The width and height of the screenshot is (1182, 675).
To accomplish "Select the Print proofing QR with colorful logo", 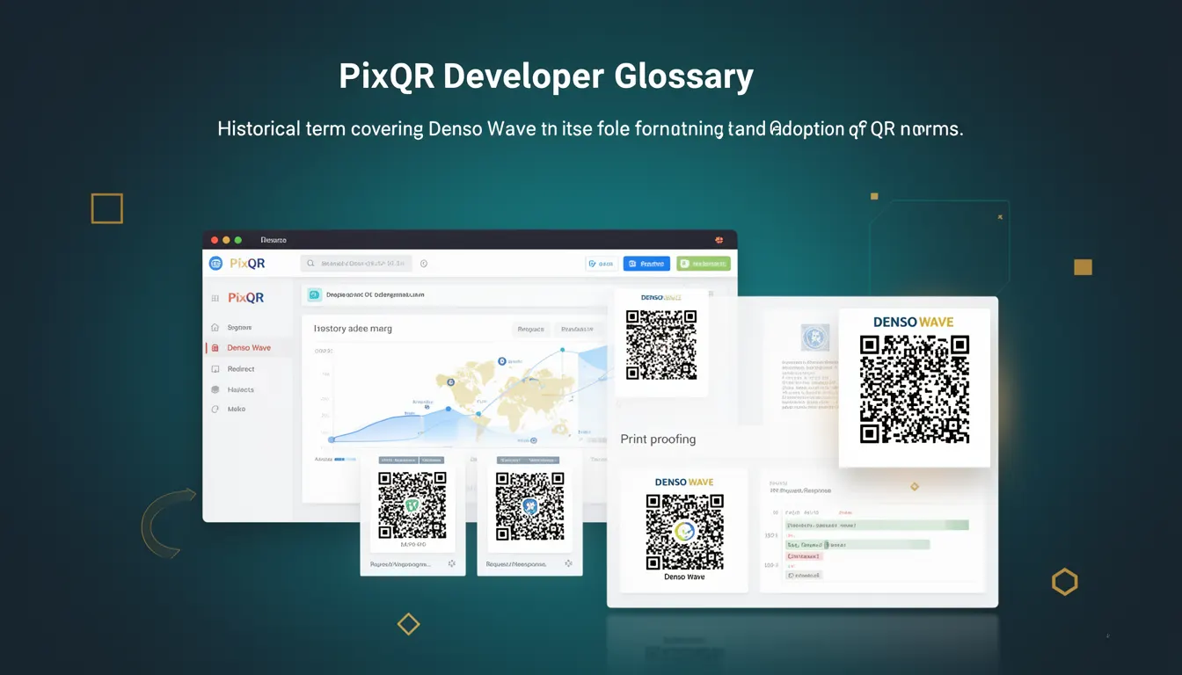I will click(684, 531).
